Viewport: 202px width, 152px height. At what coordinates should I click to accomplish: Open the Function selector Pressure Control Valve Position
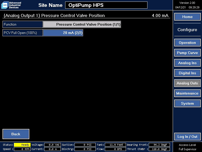pyautogui.click(x=82, y=24)
